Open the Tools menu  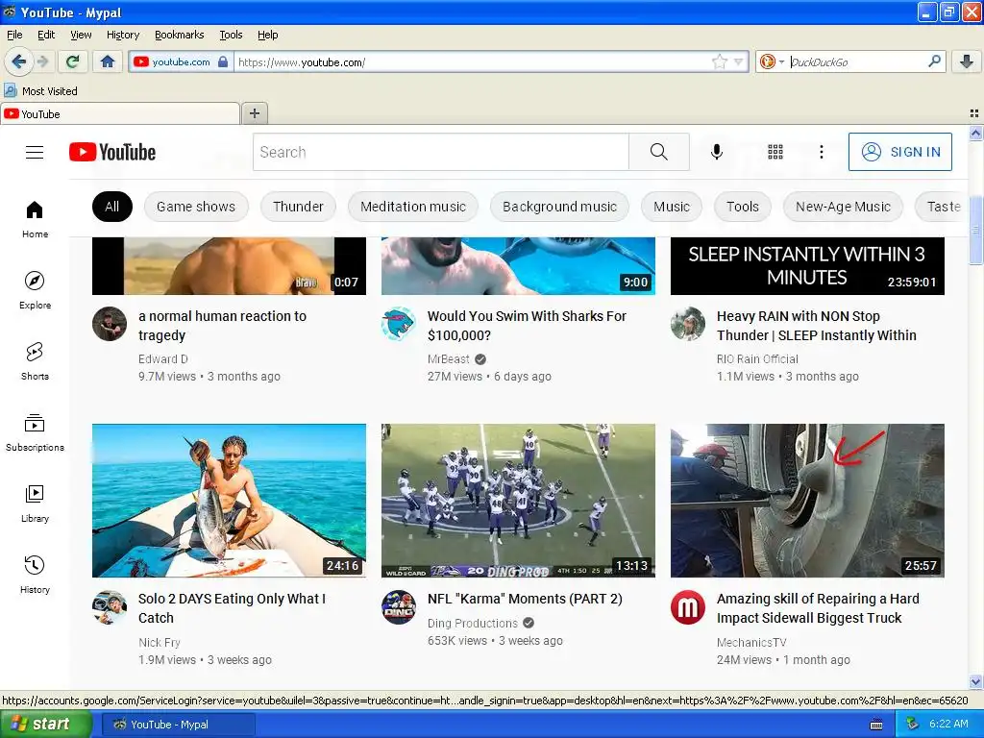(231, 35)
